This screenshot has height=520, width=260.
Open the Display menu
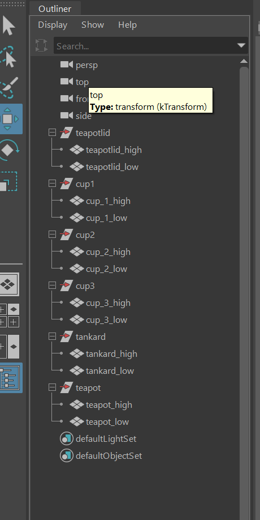(x=53, y=25)
